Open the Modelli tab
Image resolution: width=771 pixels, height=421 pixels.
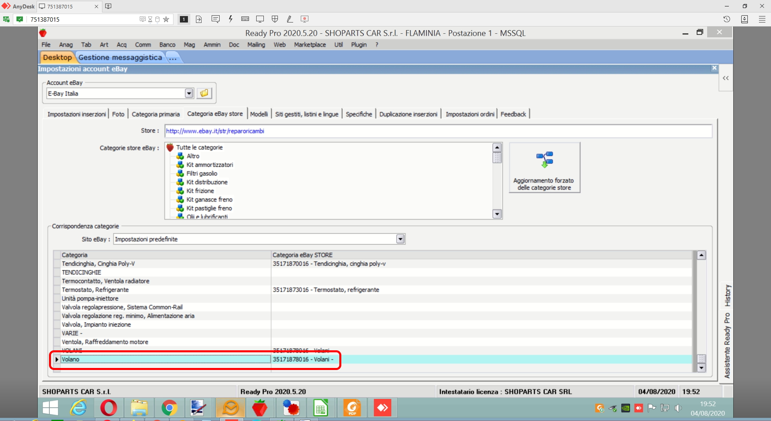pyautogui.click(x=259, y=114)
